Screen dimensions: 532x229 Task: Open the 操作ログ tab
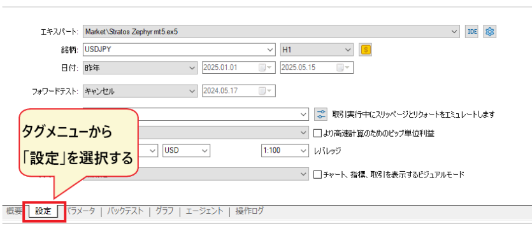(249, 211)
